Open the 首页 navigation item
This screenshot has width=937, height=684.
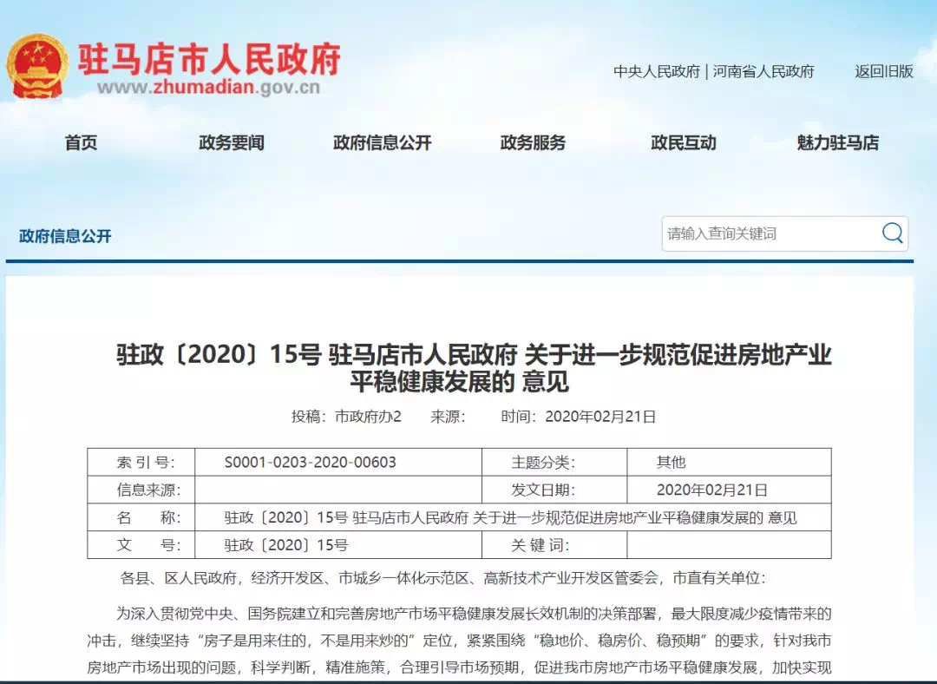[x=81, y=143]
